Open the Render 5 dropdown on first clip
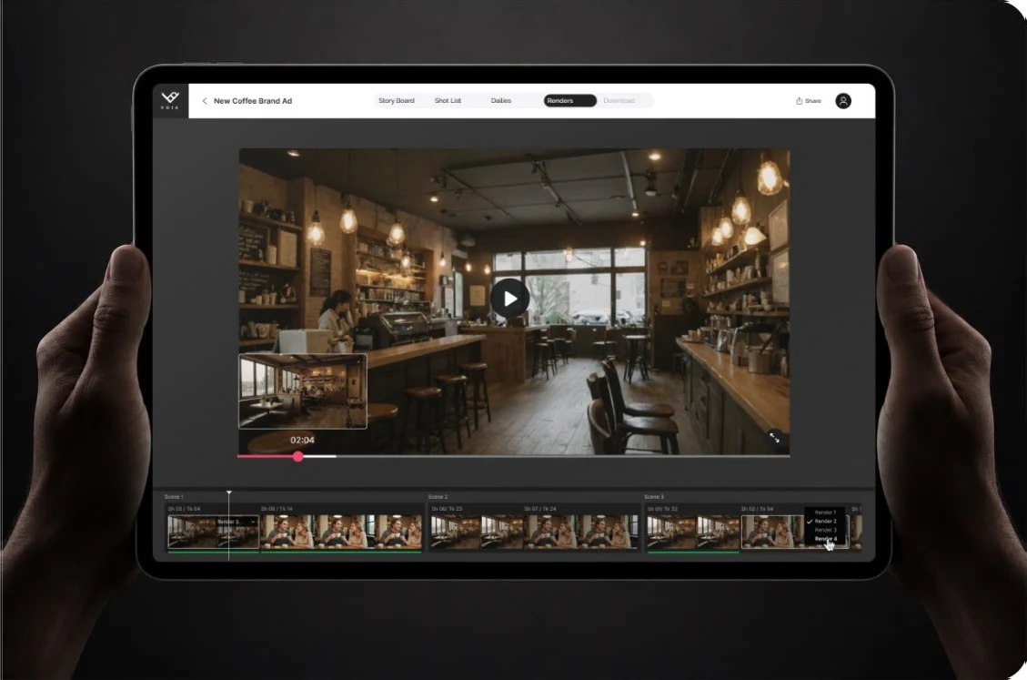Screen dimensions: 1027x680 click(237, 522)
